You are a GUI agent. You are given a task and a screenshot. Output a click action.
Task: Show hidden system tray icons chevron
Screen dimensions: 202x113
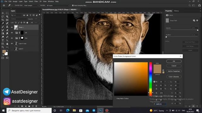(167, 110)
